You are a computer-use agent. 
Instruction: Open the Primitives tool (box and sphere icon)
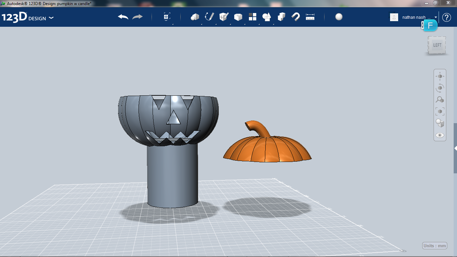point(195,17)
